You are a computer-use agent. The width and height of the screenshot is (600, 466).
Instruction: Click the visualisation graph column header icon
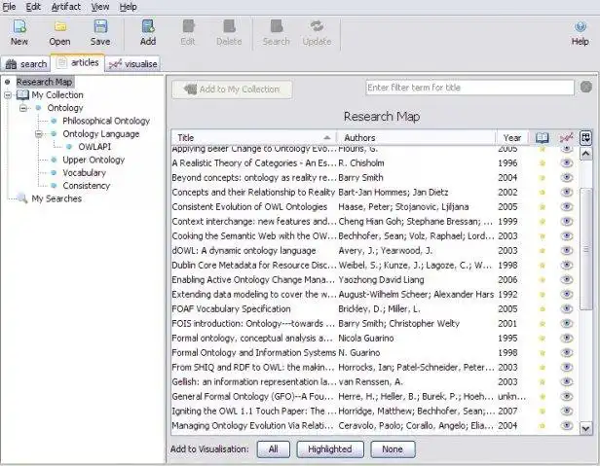(566, 137)
